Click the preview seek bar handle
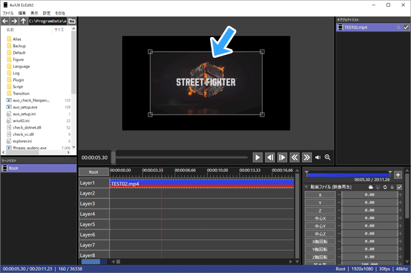 point(113,157)
